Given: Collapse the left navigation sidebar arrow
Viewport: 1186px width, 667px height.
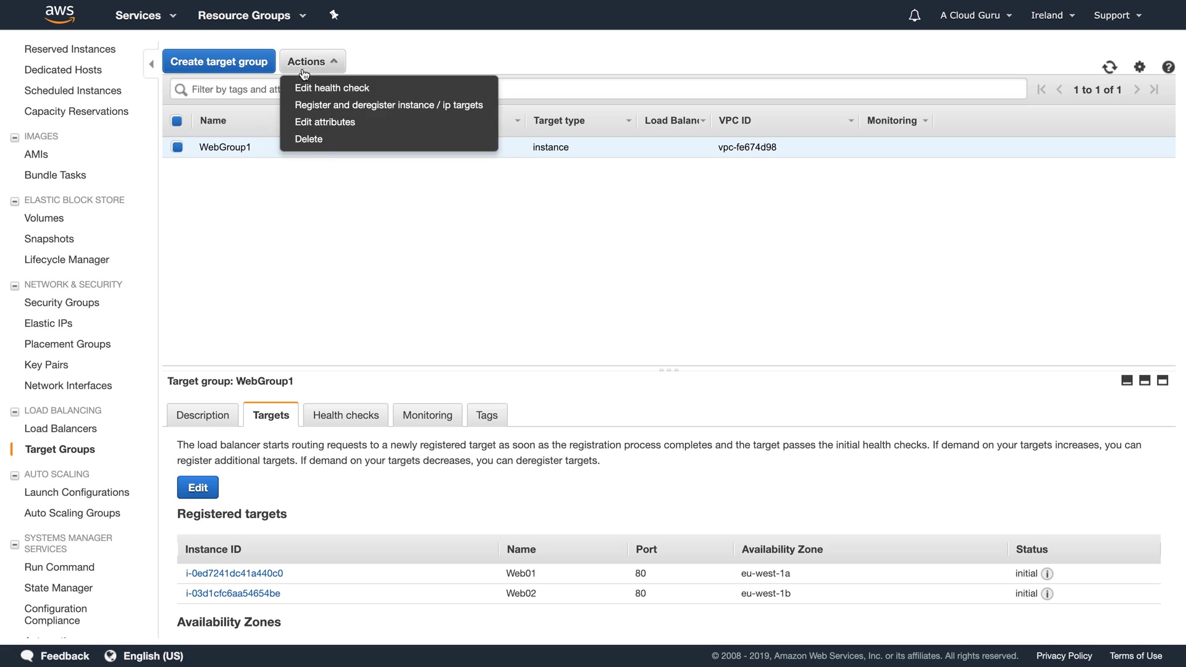Looking at the screenshot, I should [151, 64].
